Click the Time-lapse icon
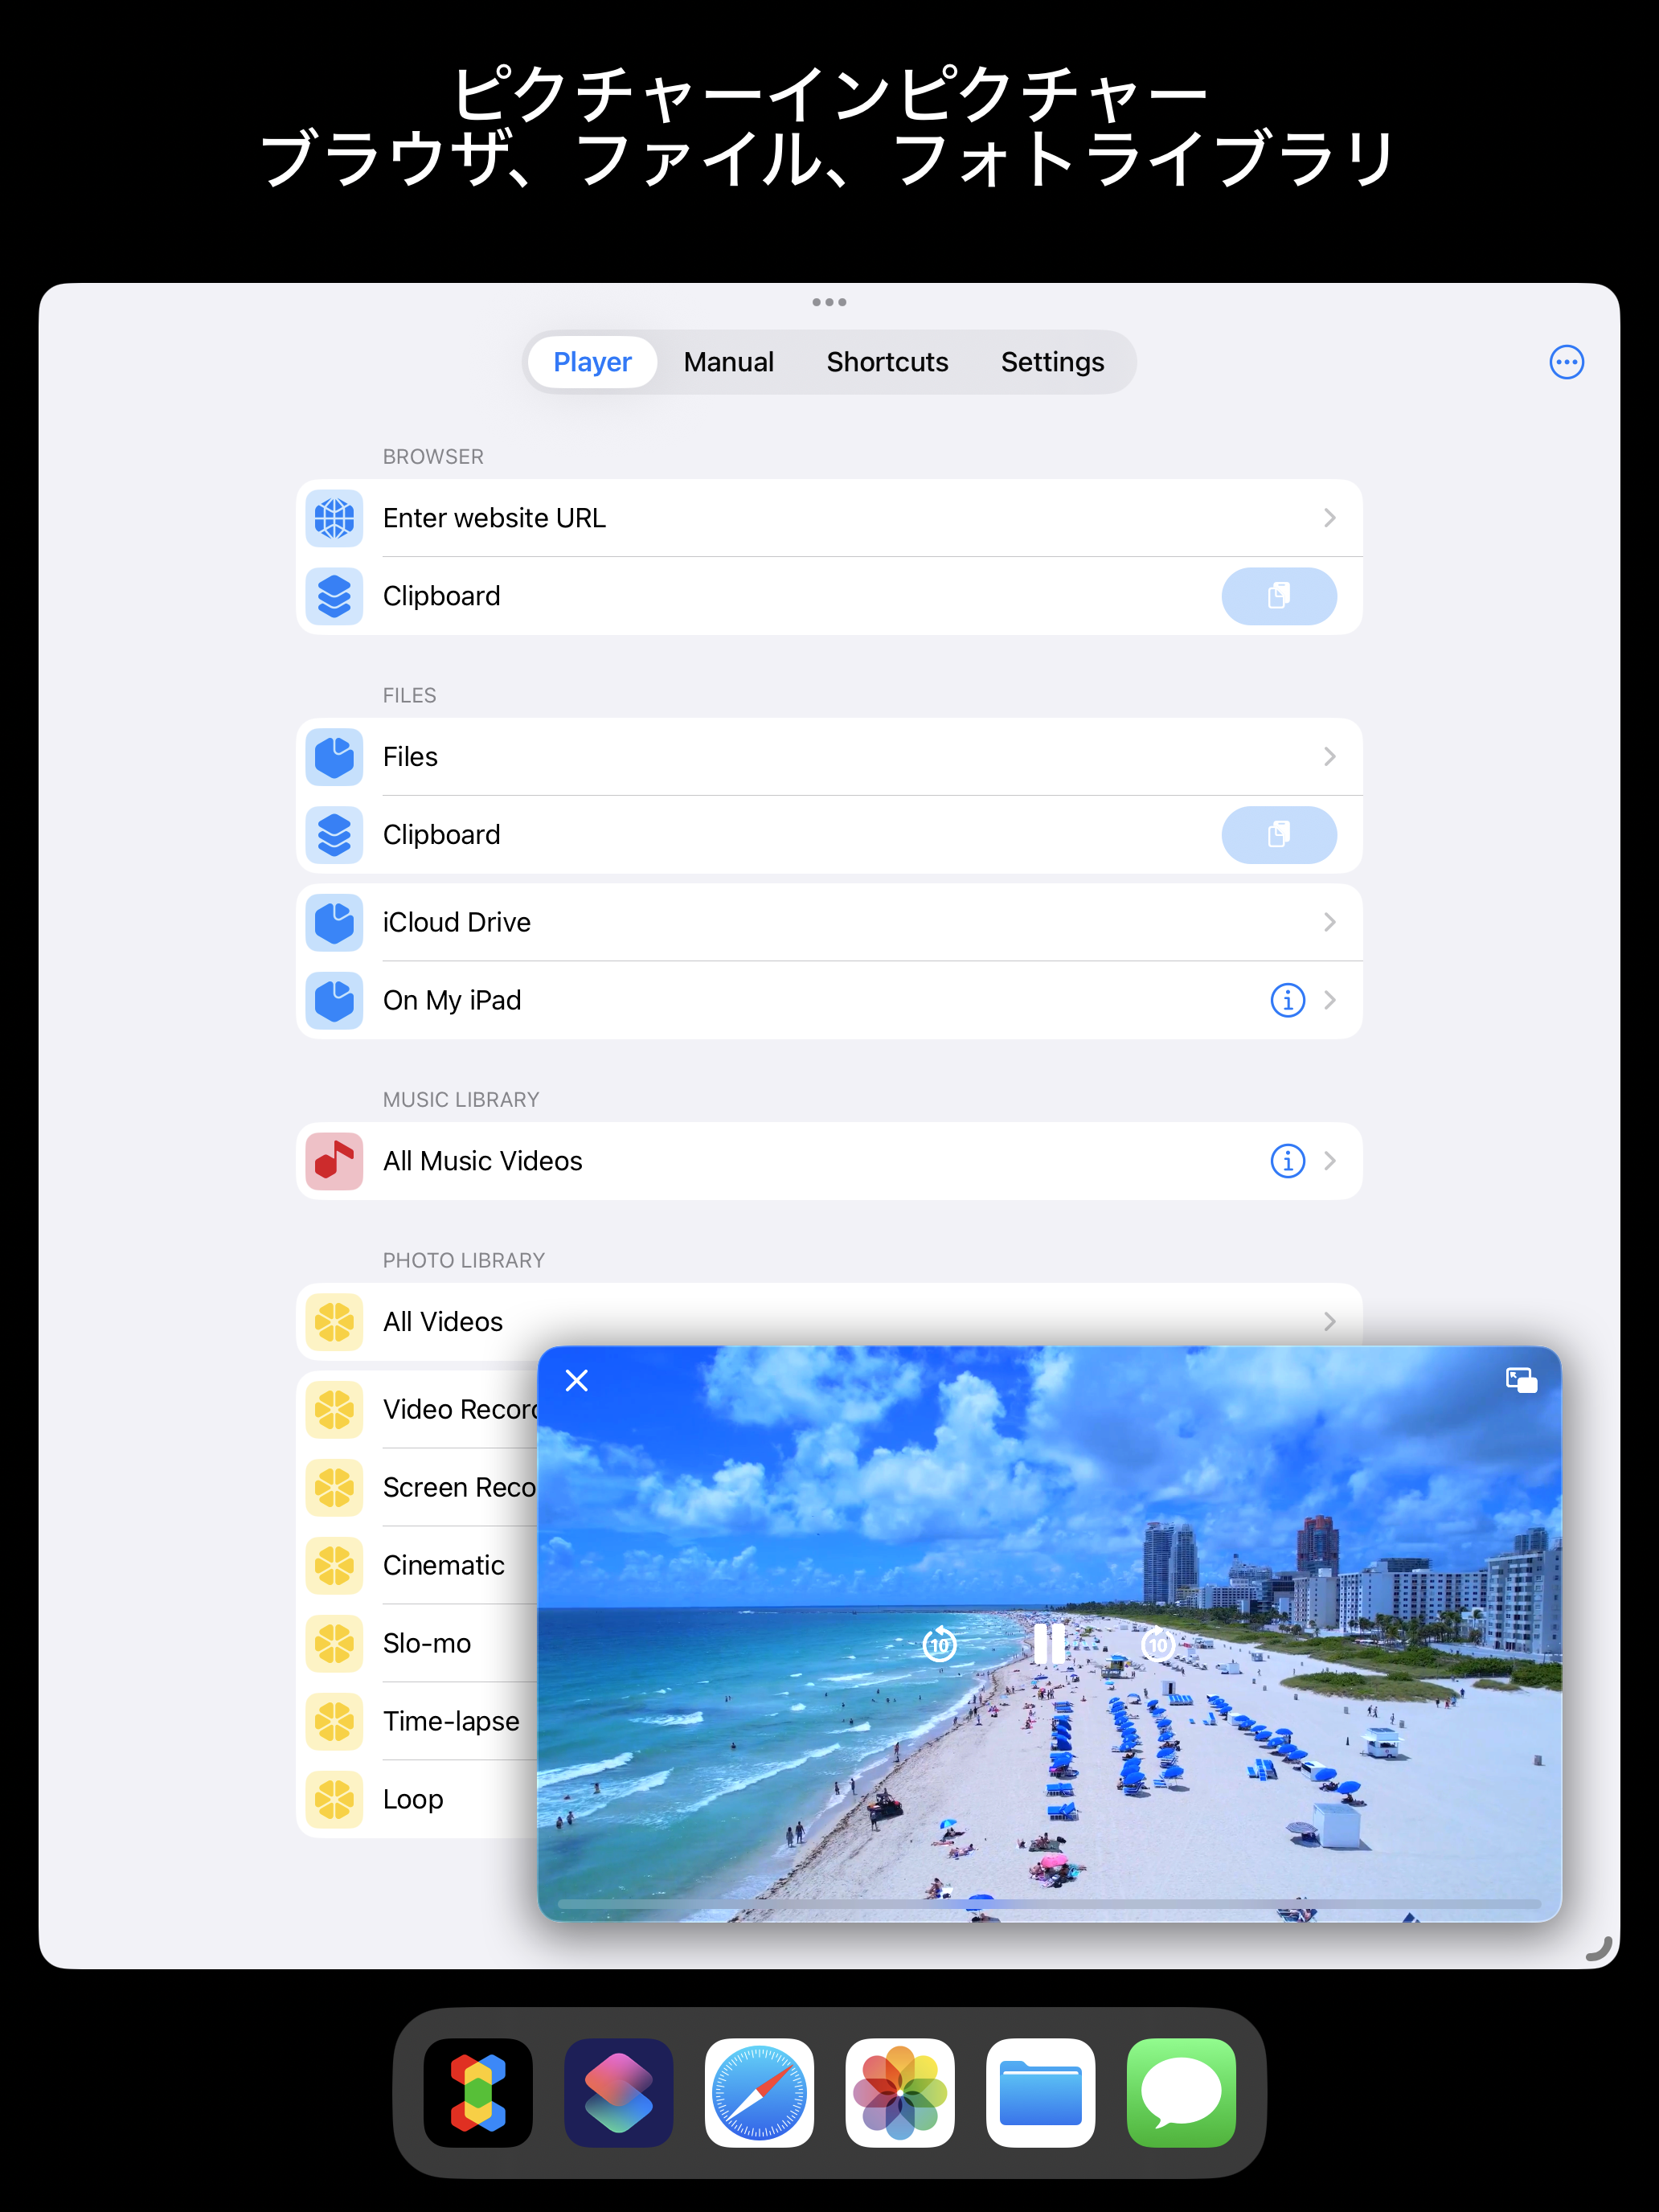This screenshot has width=1659, height=2212. tap(334, 1721)
